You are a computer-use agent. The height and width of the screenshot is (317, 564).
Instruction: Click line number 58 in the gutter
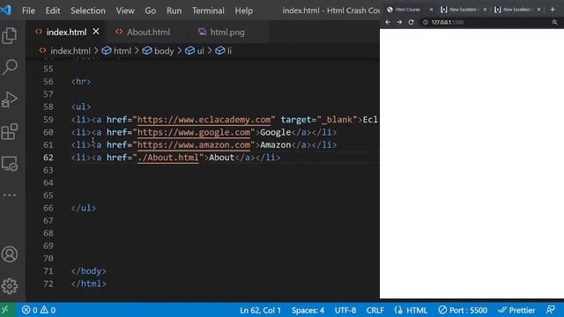tap(48, 107)
